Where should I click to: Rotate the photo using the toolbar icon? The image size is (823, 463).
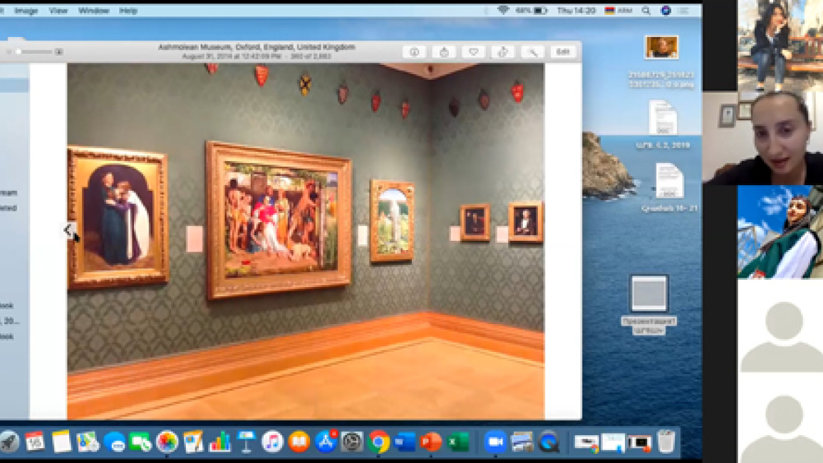[x=503, y=52]
